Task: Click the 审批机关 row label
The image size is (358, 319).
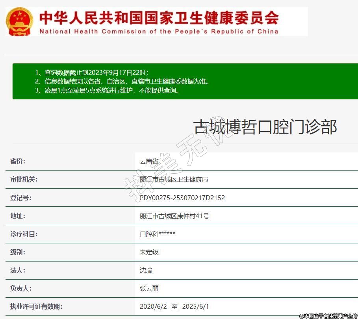Action: point(24,179)
